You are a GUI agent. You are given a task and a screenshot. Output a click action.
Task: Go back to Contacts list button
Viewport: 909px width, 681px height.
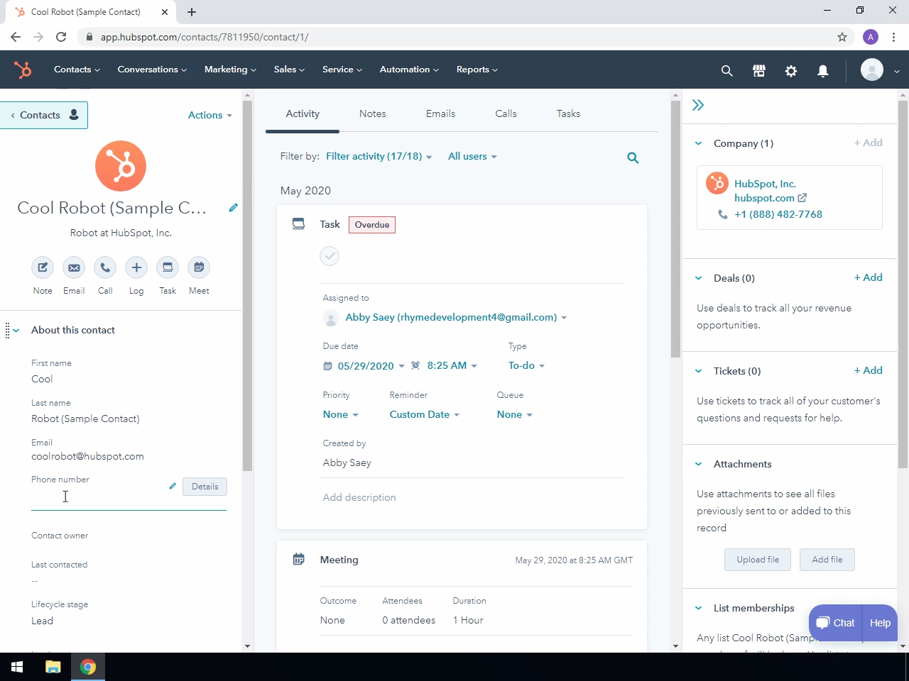pos(45,115)
